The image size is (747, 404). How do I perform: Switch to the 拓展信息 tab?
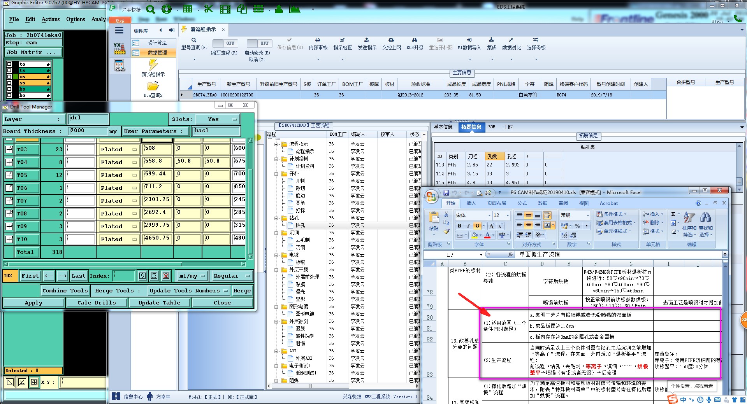coord(471,127)
